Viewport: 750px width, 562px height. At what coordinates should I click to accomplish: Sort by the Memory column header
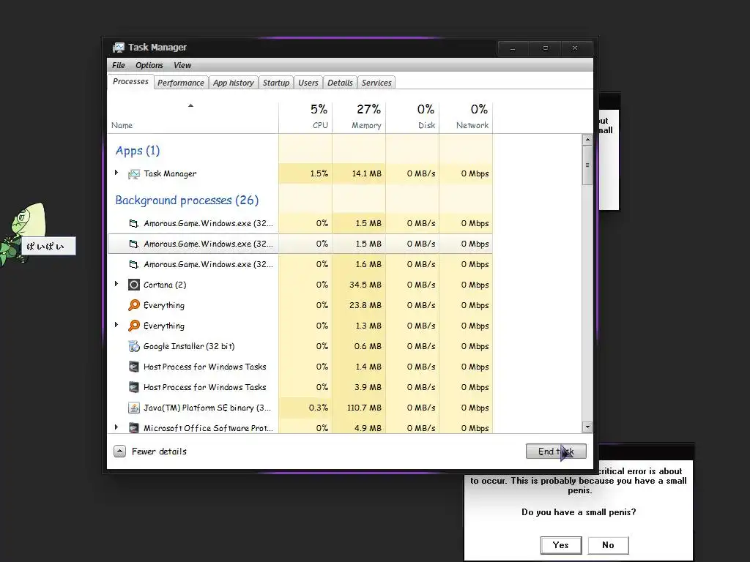click(x=359, y=116)
